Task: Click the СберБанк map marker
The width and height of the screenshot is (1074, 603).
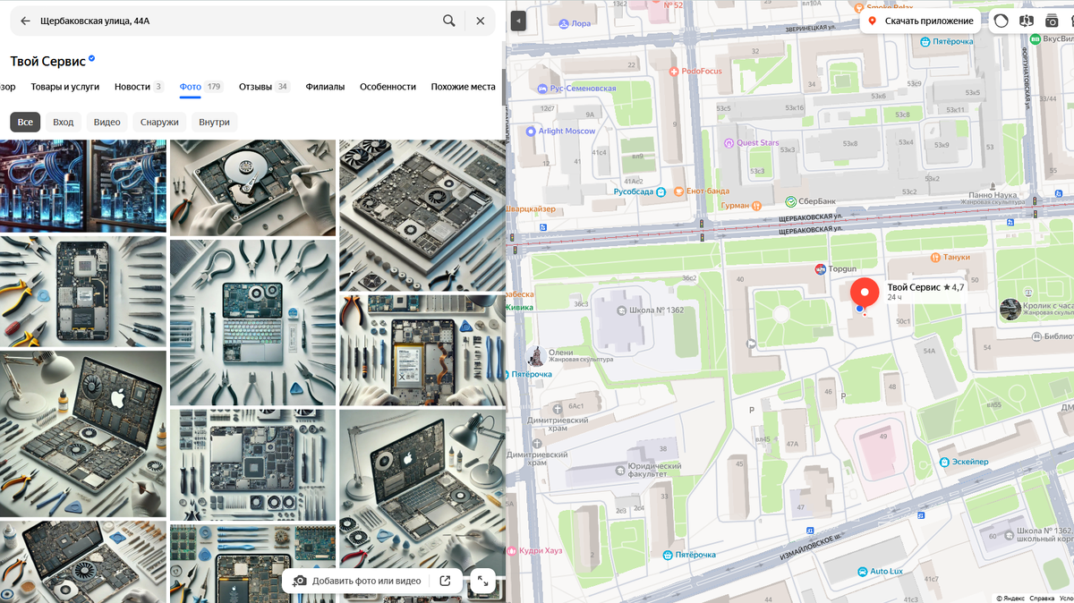Action: [791, 202]
